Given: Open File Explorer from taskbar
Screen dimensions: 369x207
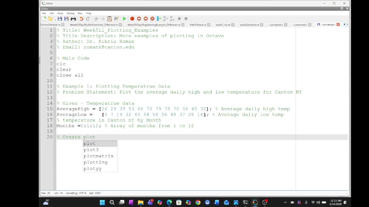Looking at the screenshot, I should [x=141, y=203].
